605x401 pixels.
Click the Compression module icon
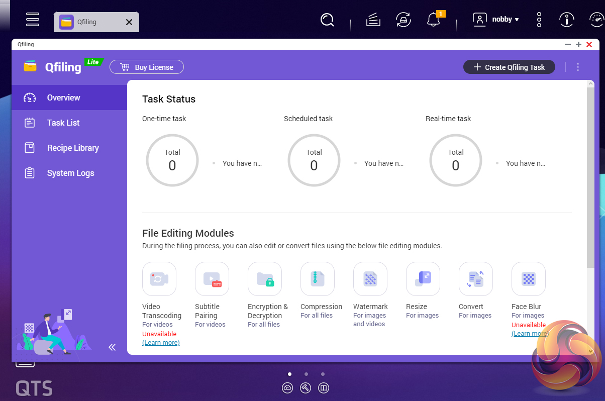click(x=318, y=279)
